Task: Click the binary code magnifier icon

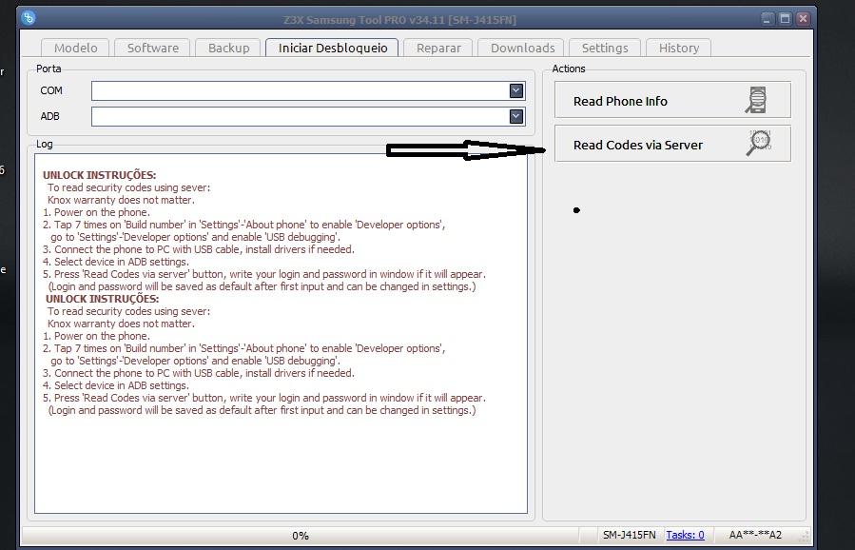Action: [x=758, y=143]
